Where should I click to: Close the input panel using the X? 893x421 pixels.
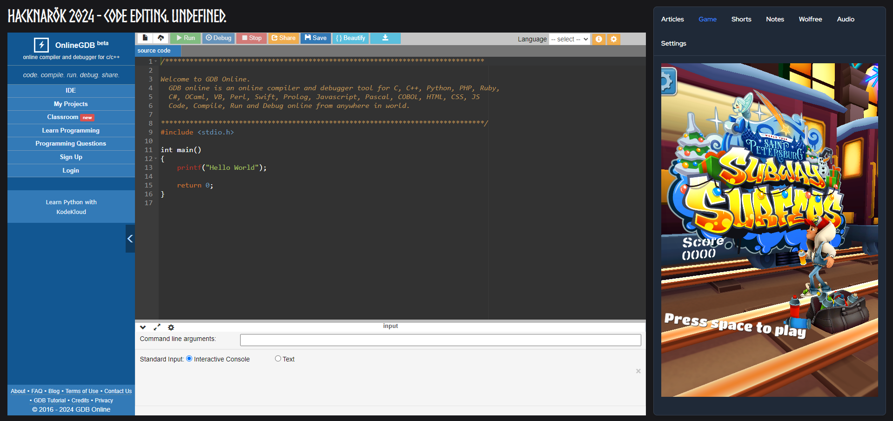[x=638, y=371]
